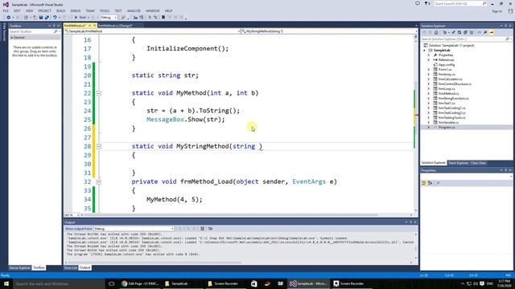The height and width of the screenshot is (289, 515).
Task: Click the Start debugging button
Action: (80, 18)
